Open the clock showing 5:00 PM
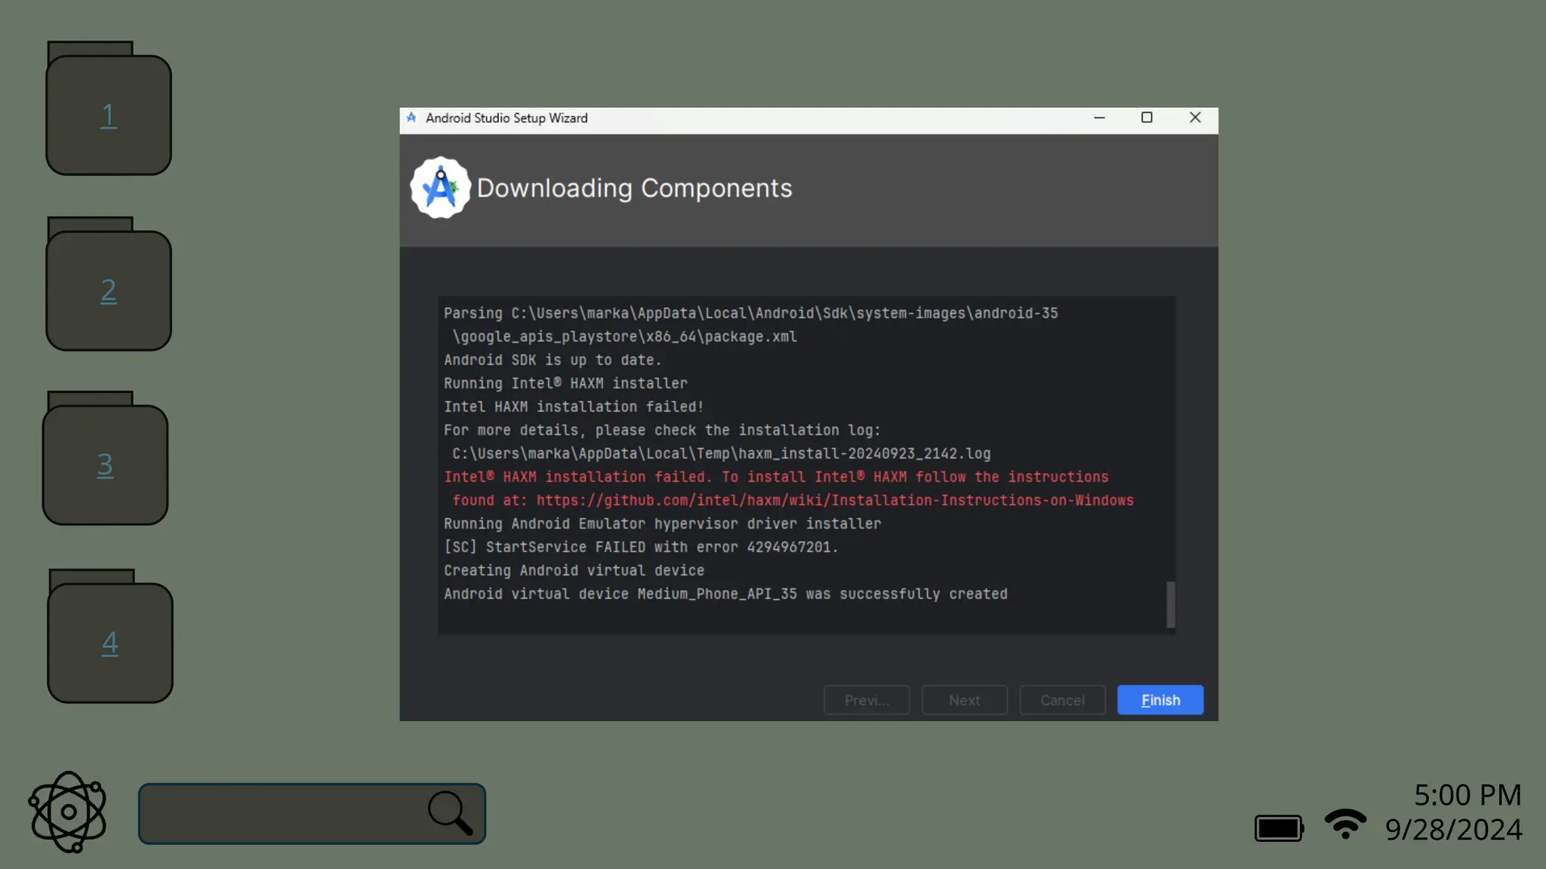Image resolution: width=1546 pixels, height=869 pixels. click(x=1467, y=795)
